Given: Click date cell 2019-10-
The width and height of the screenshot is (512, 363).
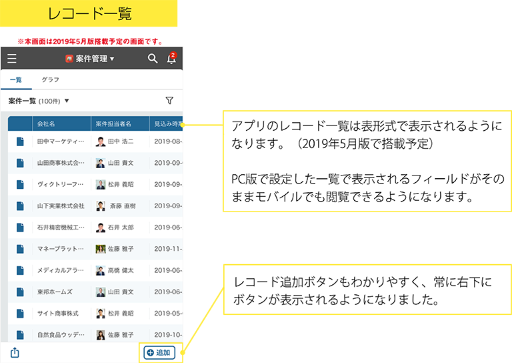Looking at the screenshot, I should coord(166,334).
